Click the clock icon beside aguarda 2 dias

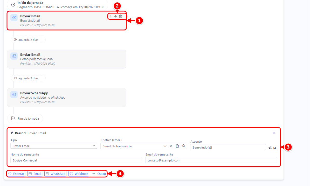pos(15,40)
